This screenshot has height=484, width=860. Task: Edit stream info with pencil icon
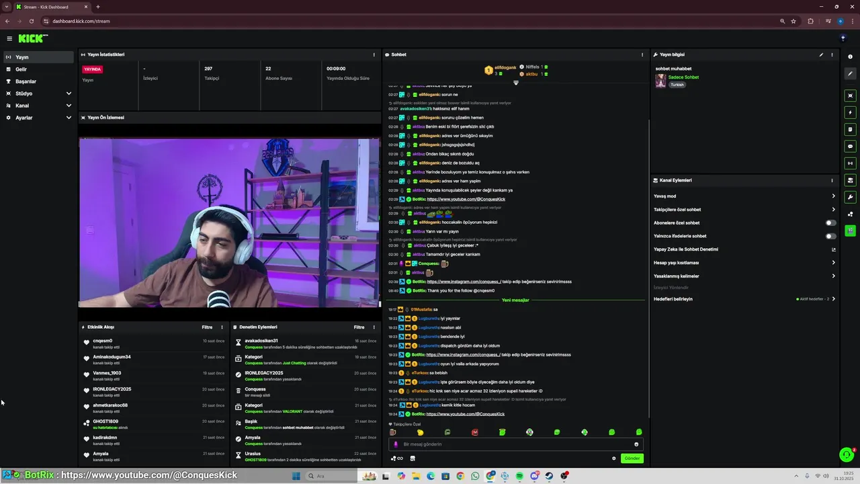(x=821, y=54)
